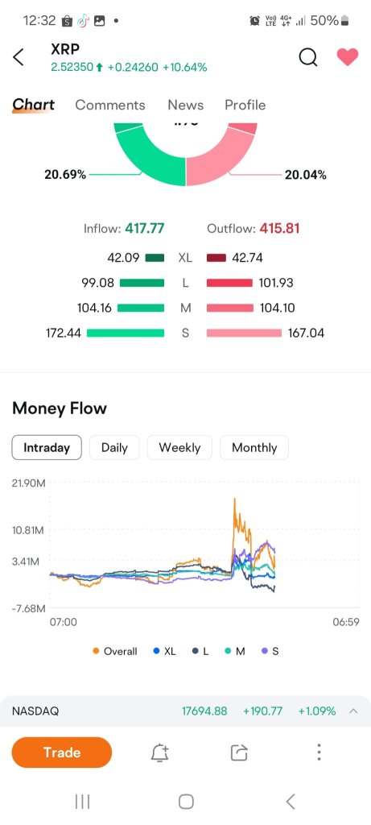
Task: Select the Intraday money flow period
Action: tap(47, 448)
